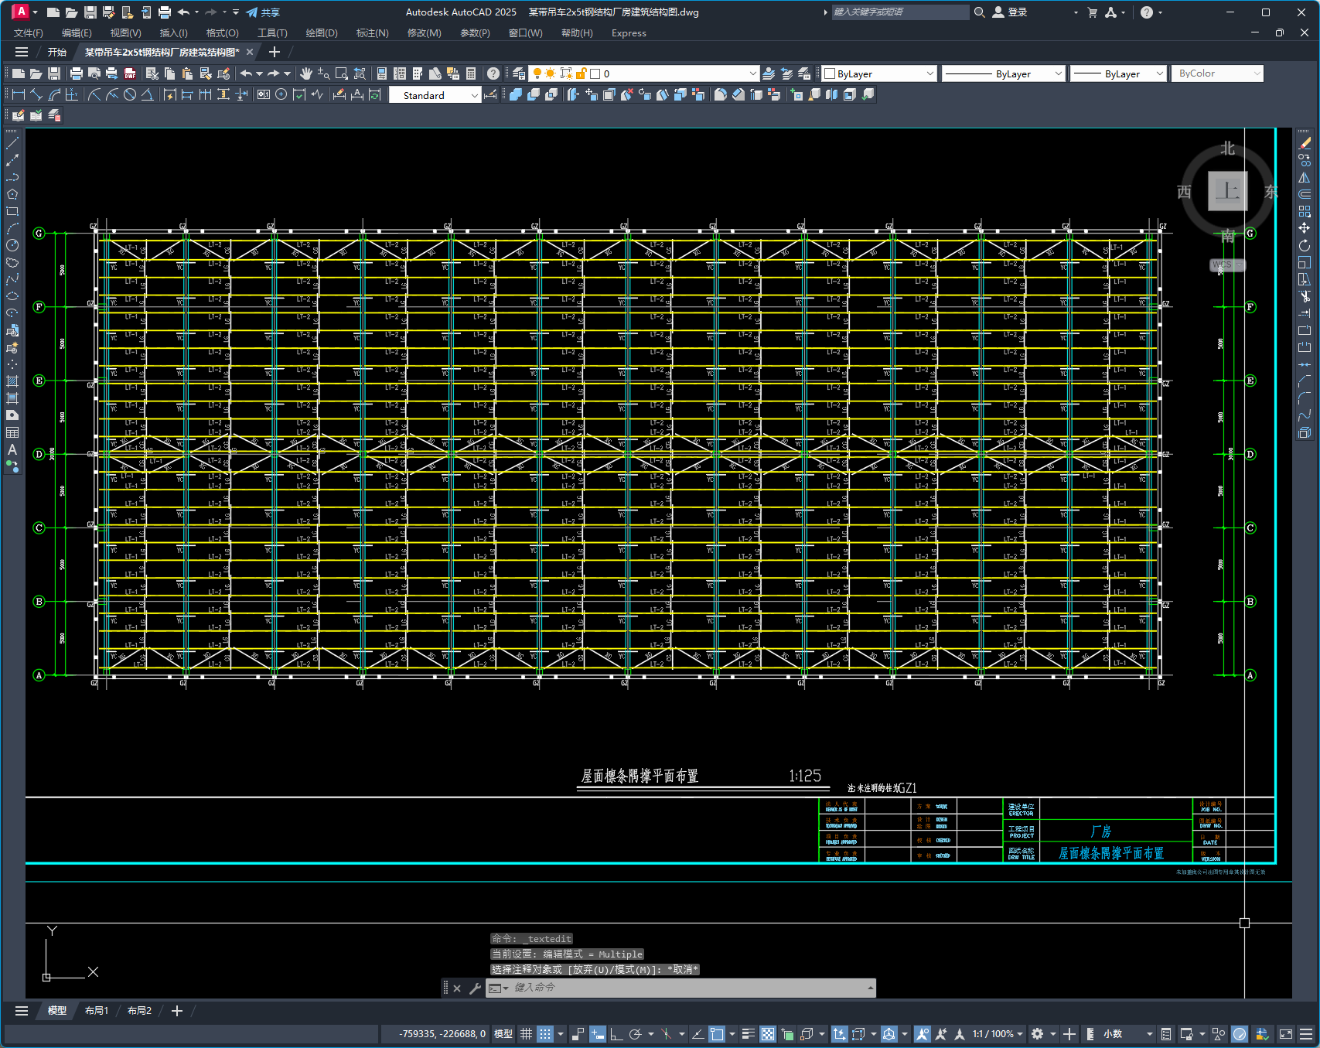Viewport: 1320px width, 1048px height.
Task: Open the 标注(N) menu
Action: pos(372,33)
